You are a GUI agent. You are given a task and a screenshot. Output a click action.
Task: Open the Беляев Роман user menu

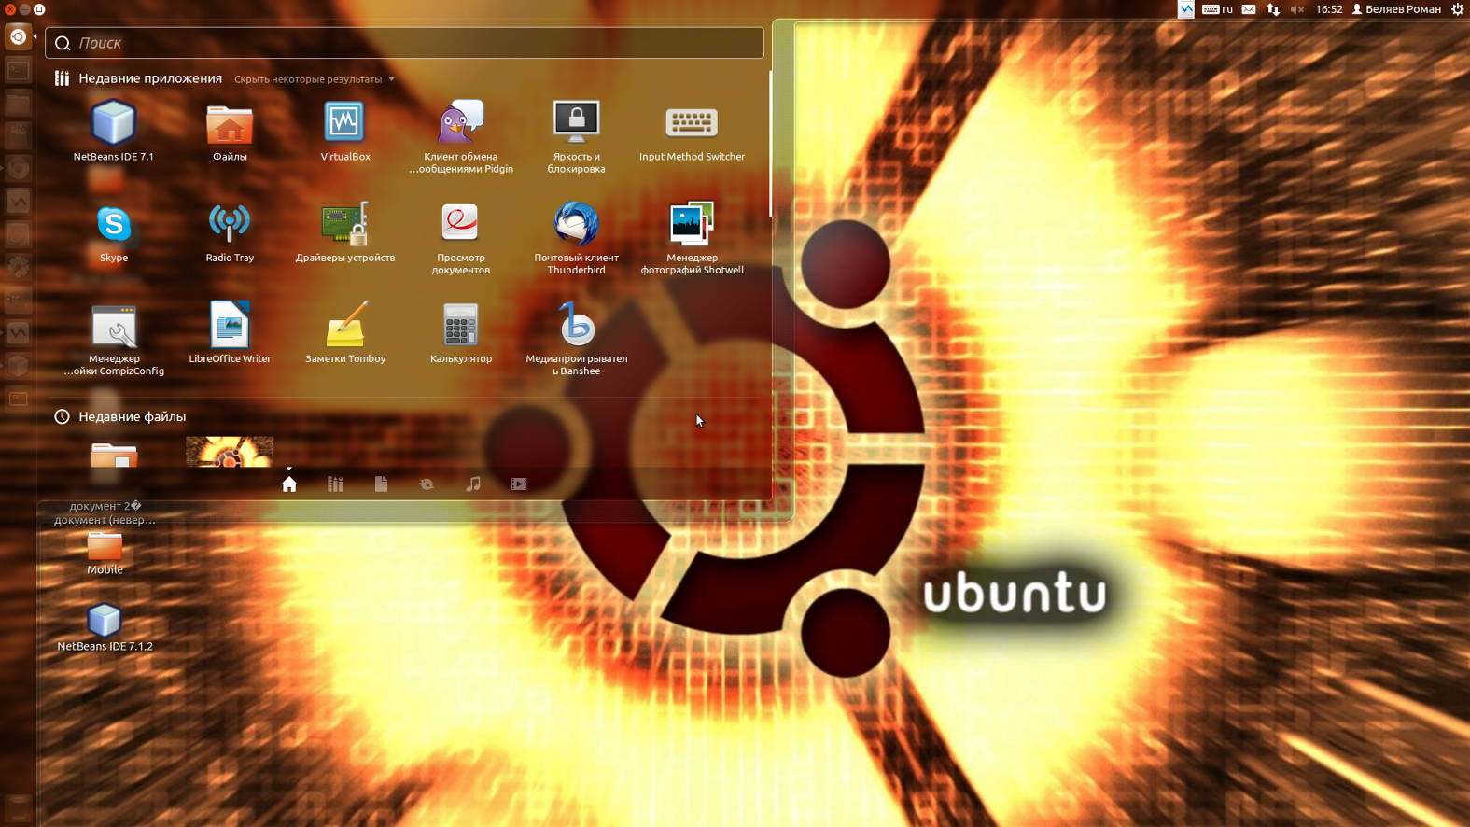(1396, 9)
